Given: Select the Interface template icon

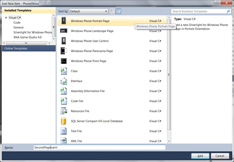Looking at the screenshot, I should pyautogui.click(x=64, y=81).
